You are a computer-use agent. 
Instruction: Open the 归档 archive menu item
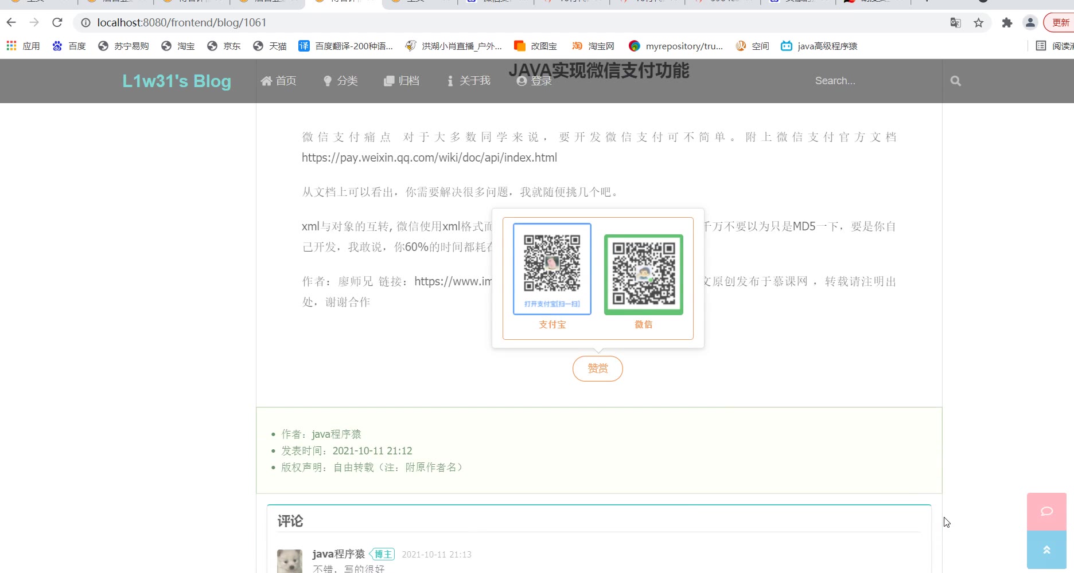pos(402,81)
